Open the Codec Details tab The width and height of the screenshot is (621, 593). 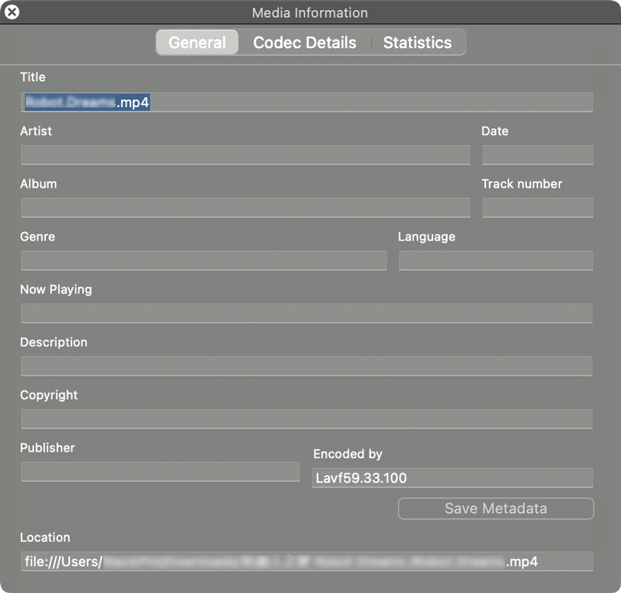(x=304, y=43)
